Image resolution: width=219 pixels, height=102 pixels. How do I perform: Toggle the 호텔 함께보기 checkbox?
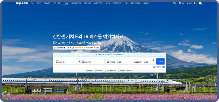point(164,67)
